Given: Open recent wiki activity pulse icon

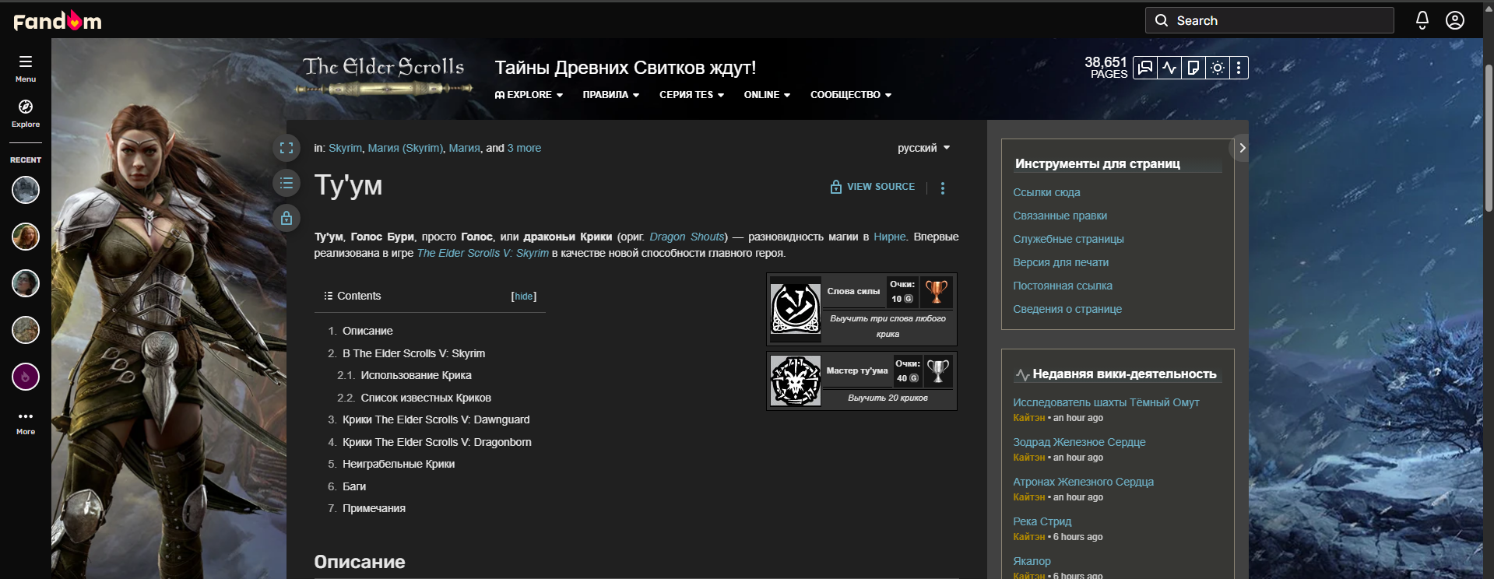Looking at the screenshot, I should (x=1169, y=68).
